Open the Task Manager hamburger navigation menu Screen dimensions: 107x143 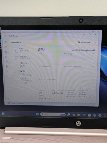pyautogui.click(x=6, y=42)
